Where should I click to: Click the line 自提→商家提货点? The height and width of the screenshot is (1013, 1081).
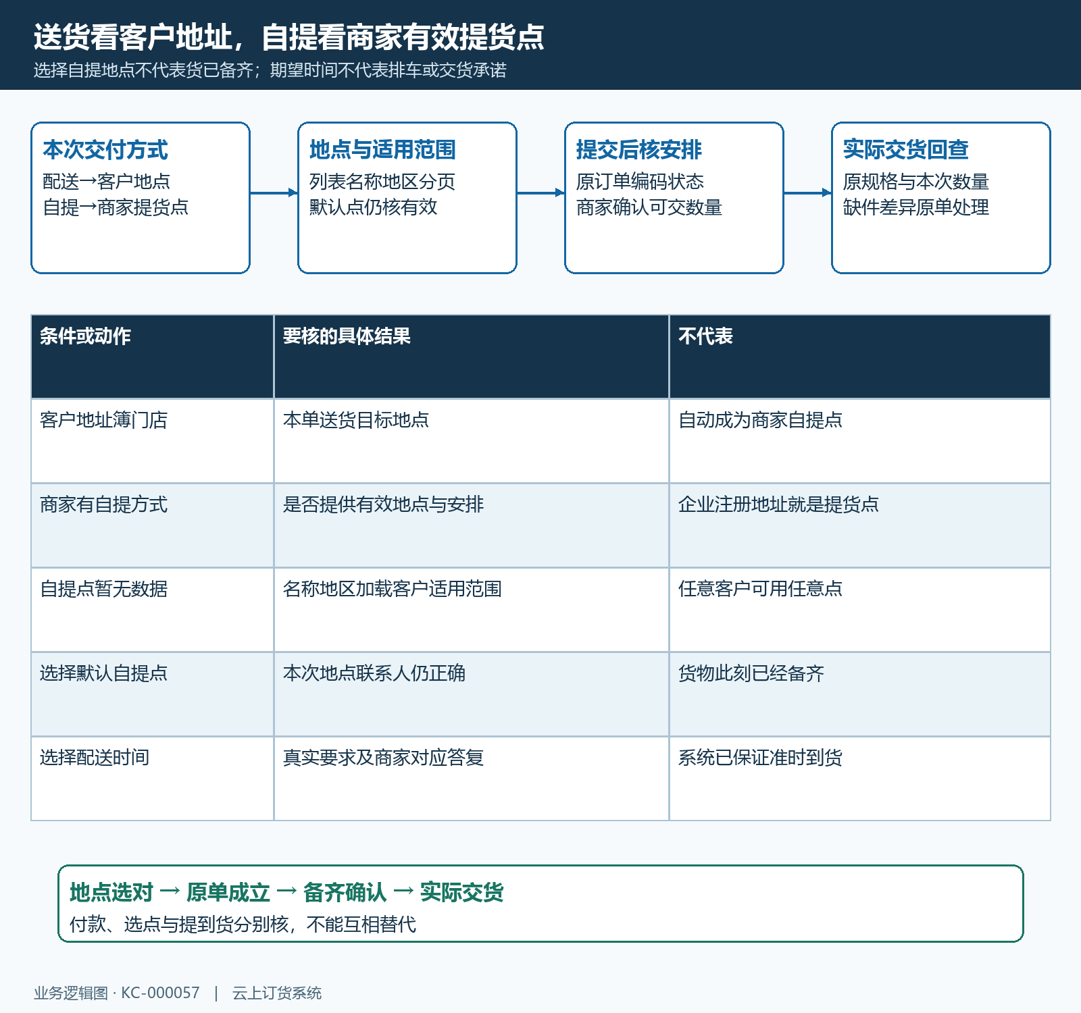[116, 207]
